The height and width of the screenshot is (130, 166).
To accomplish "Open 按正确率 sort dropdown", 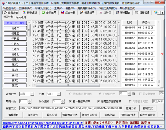I will tap(158, 101).
